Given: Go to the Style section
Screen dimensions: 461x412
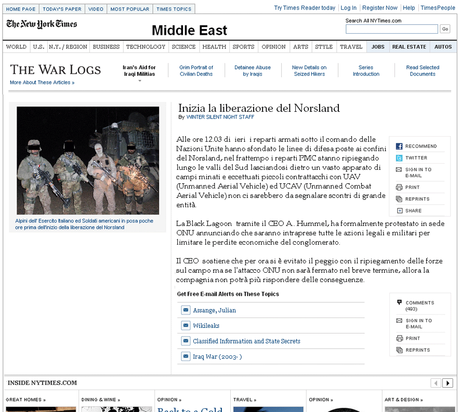Looking at the screenshot, I should [x=324, y=47].
